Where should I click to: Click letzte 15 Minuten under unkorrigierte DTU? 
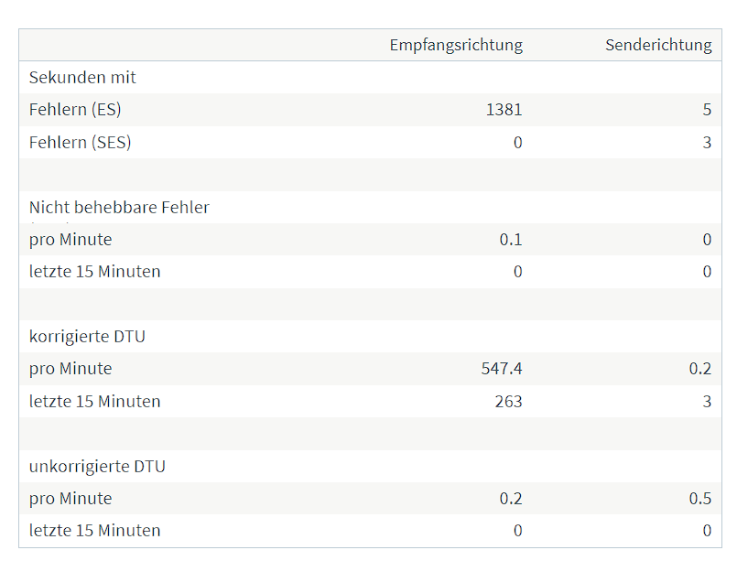pyautogui.click(x=95, y=531)
